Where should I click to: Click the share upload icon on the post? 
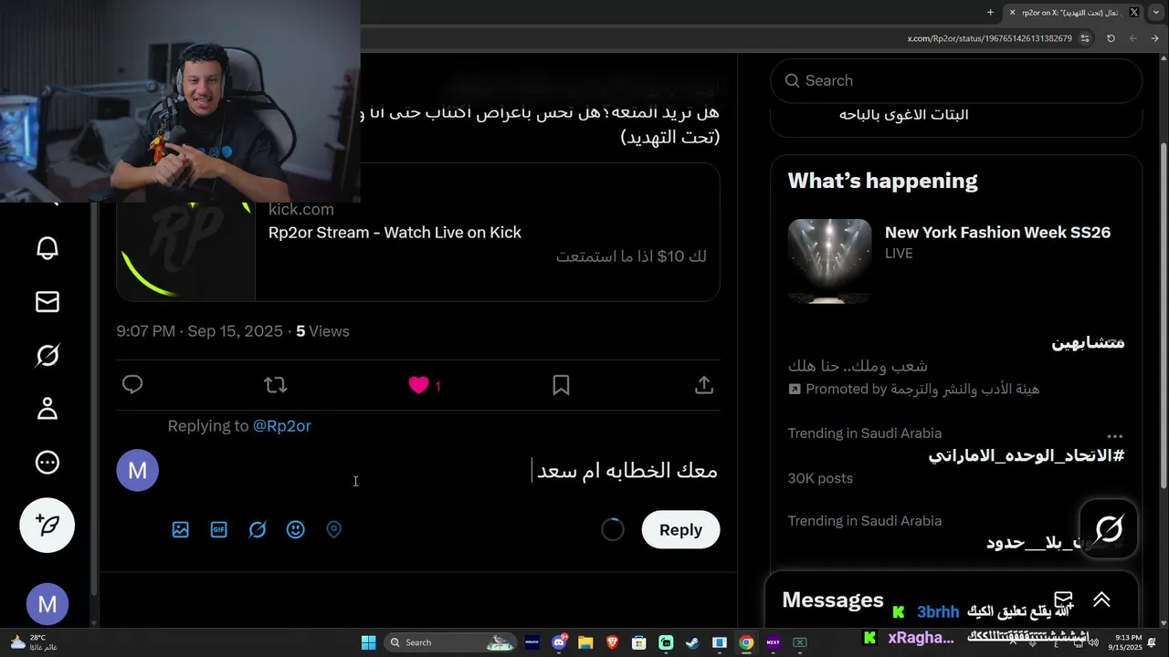click(x=703, y=385)
